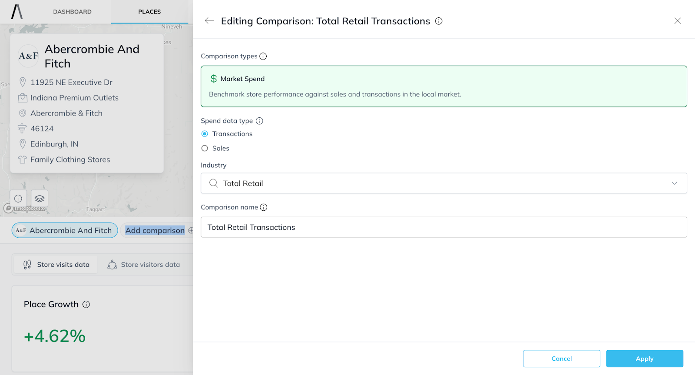Switch to the Places tab
Image resolution: width=695 pixels, height=375 pixels.
pyautogui.click(x=149, y=12)
